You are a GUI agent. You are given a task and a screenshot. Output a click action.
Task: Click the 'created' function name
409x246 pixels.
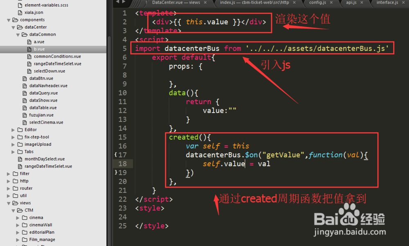[x=184, y=137]
